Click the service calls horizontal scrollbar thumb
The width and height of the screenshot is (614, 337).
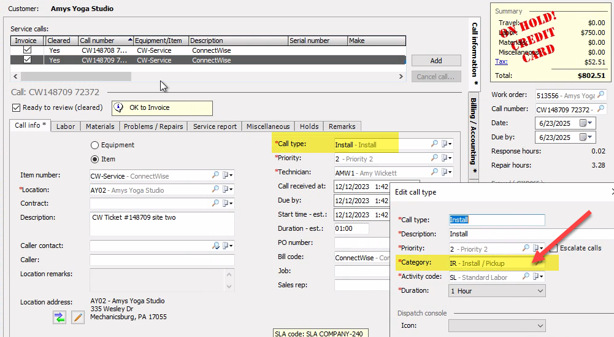(x=76, y=76)
